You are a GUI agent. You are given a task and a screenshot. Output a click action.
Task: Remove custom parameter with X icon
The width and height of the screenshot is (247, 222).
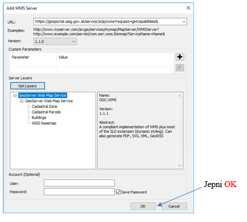tap(180, 68)
